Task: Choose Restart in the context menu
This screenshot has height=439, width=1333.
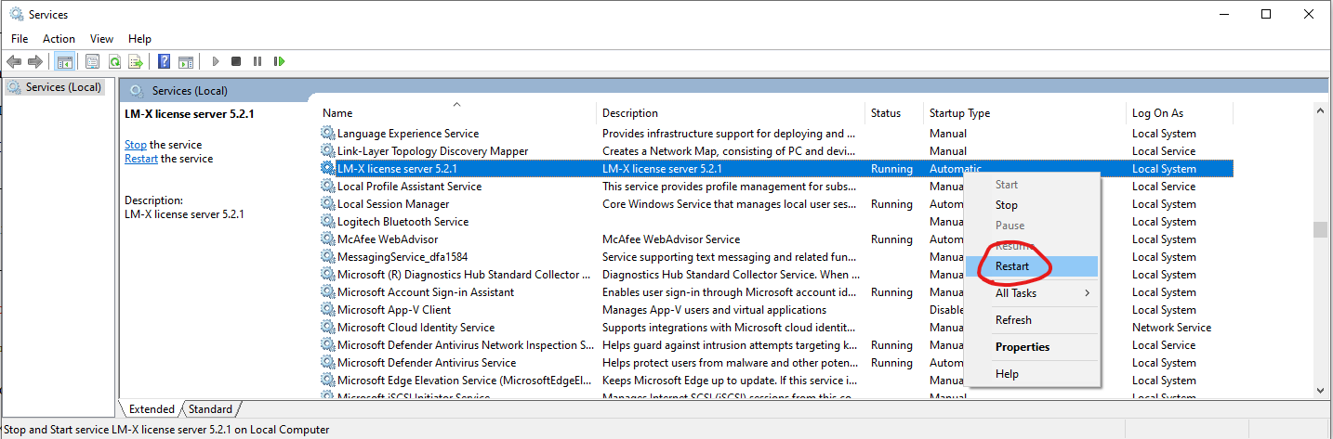Action: point(1032,266)
